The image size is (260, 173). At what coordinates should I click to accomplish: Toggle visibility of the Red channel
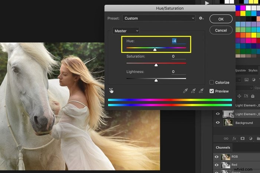point(217,165)
